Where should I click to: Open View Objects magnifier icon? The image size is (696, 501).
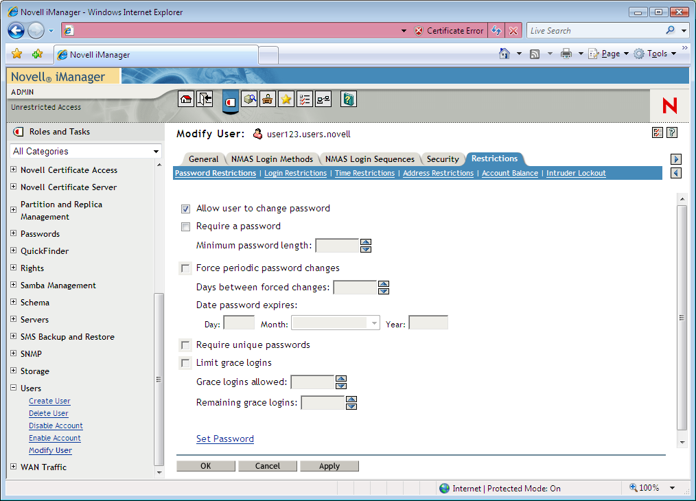(250, 100)
